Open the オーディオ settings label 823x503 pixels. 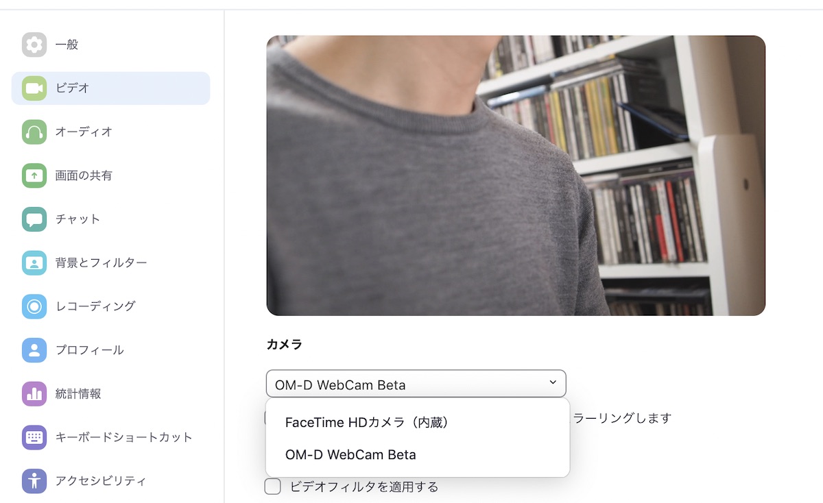[84, 132]
